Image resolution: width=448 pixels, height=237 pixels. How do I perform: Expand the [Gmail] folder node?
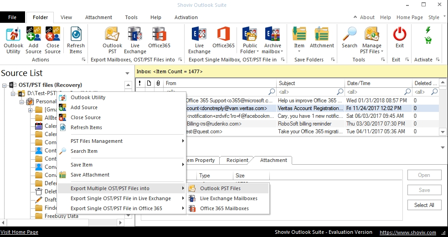30,110
